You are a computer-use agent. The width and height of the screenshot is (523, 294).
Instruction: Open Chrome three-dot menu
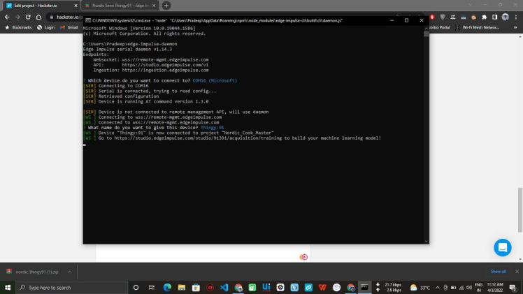[516, 17]
